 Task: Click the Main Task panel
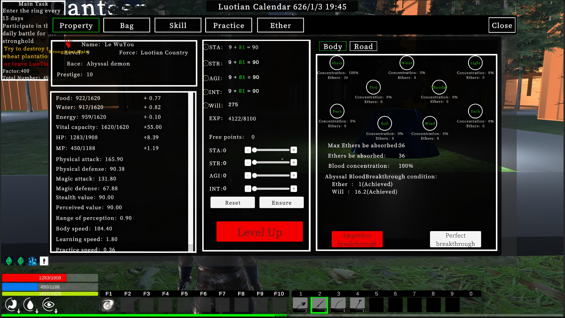click(x=33, y=41)
